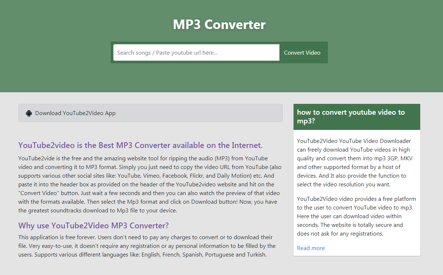443x275 pixels.
Task: Click the sidebar downloader description text
Action: point(356,162)
